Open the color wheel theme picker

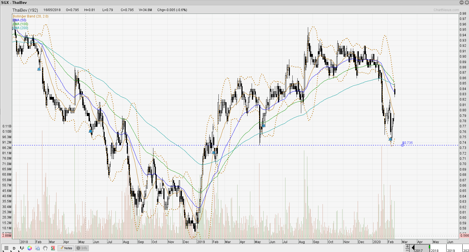[30, 248]
